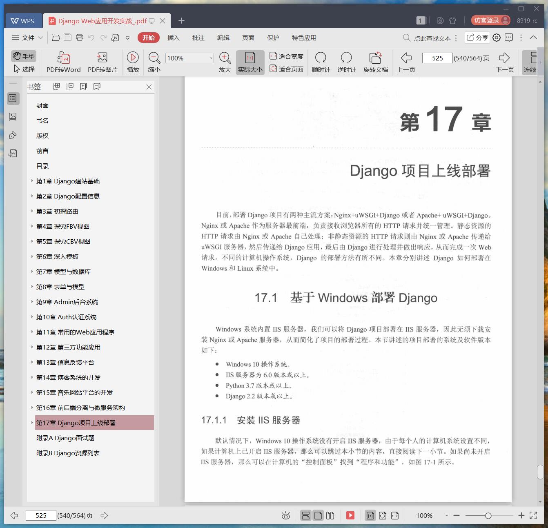
Task: Open a new tab with plus button
Action: tap(182, 21)
